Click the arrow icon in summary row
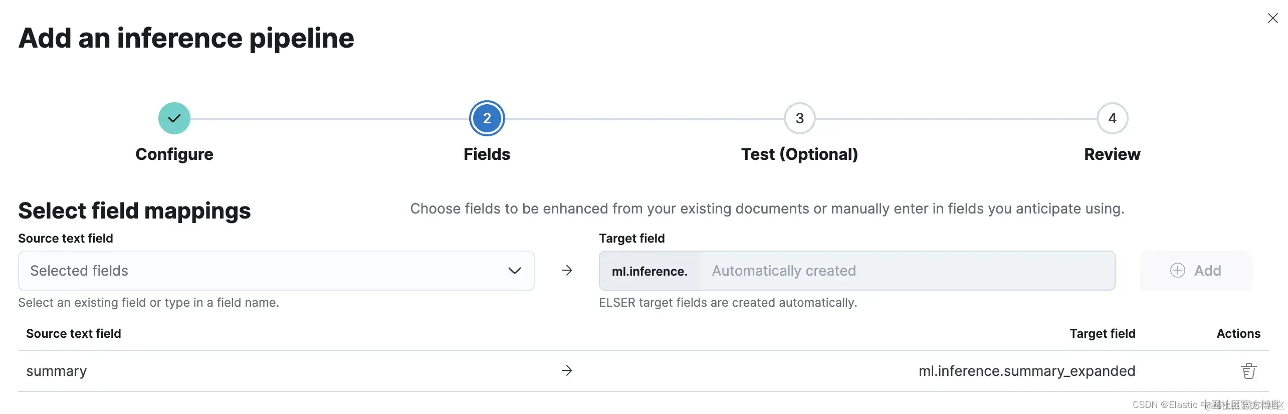Image resolution: width=1288 pixels, height=414 pixels. coord(567,371)
